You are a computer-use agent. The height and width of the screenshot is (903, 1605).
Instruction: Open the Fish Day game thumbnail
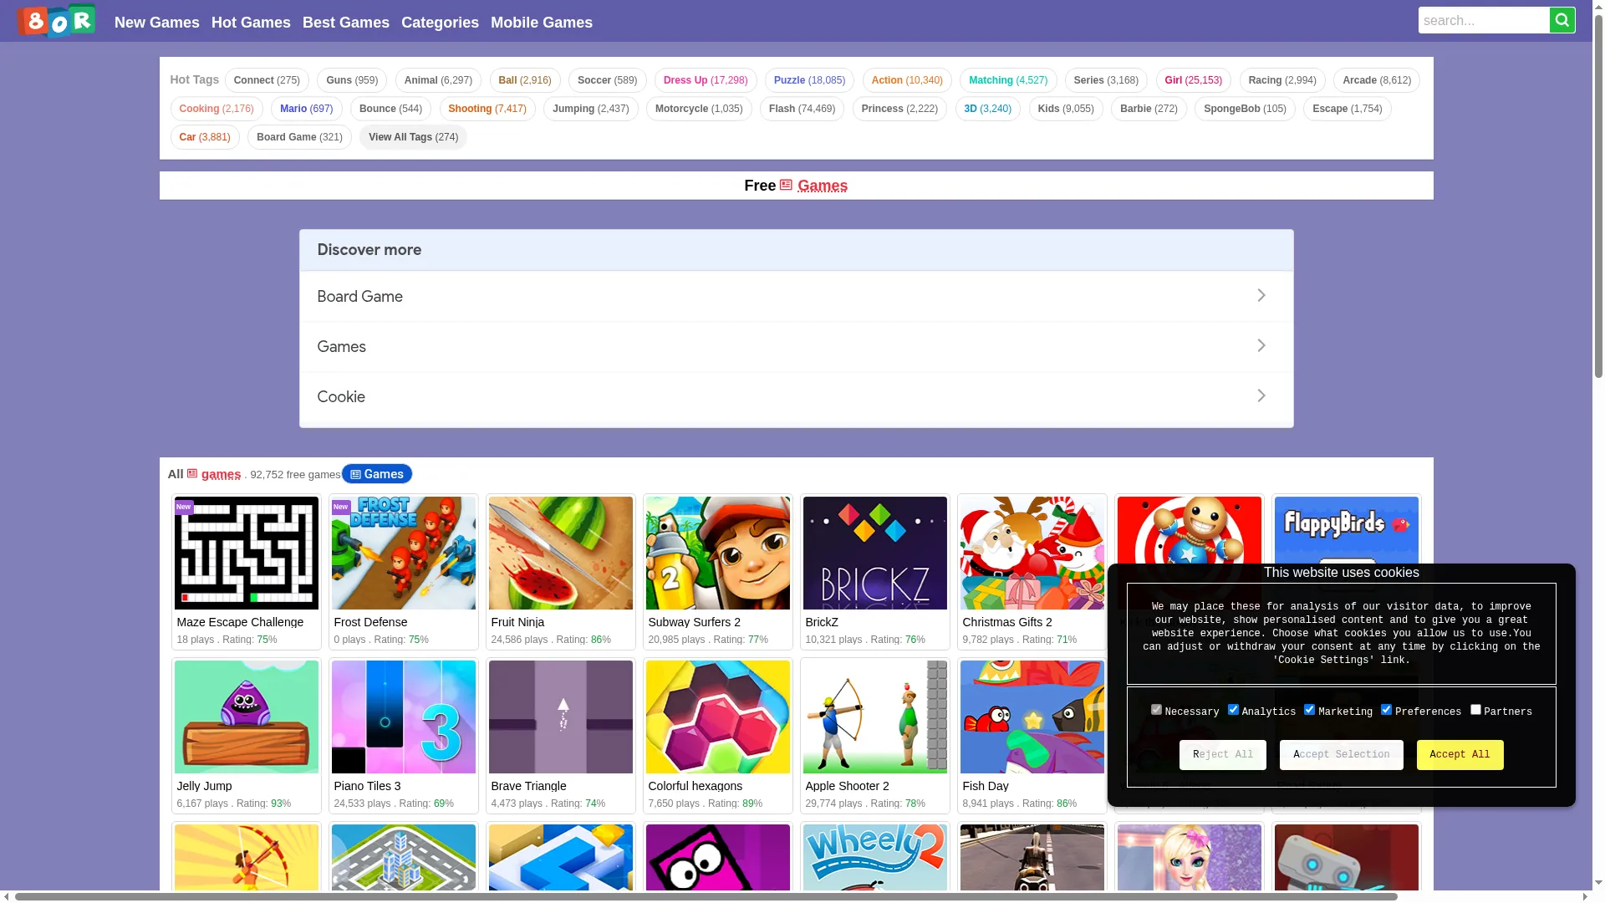click(x=1032, y=717)
